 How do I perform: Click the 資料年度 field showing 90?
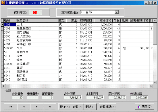pos(35,12)
